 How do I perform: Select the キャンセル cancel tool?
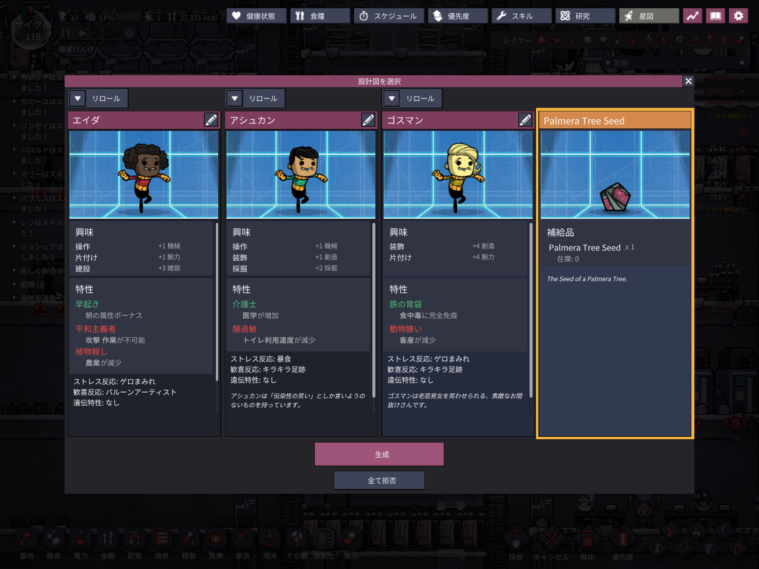552,544
